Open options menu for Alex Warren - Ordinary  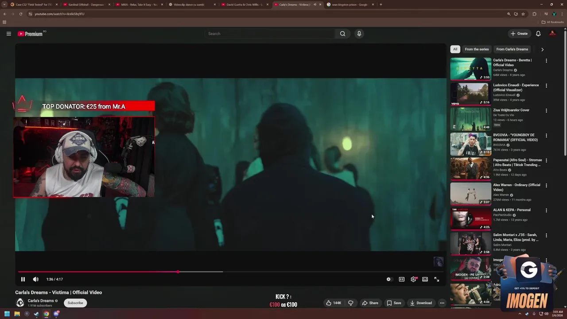546,186
